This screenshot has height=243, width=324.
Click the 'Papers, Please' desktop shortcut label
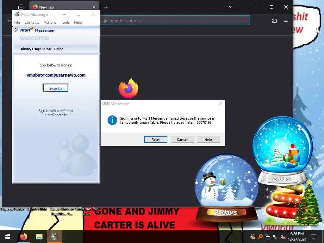click(12, 209)
